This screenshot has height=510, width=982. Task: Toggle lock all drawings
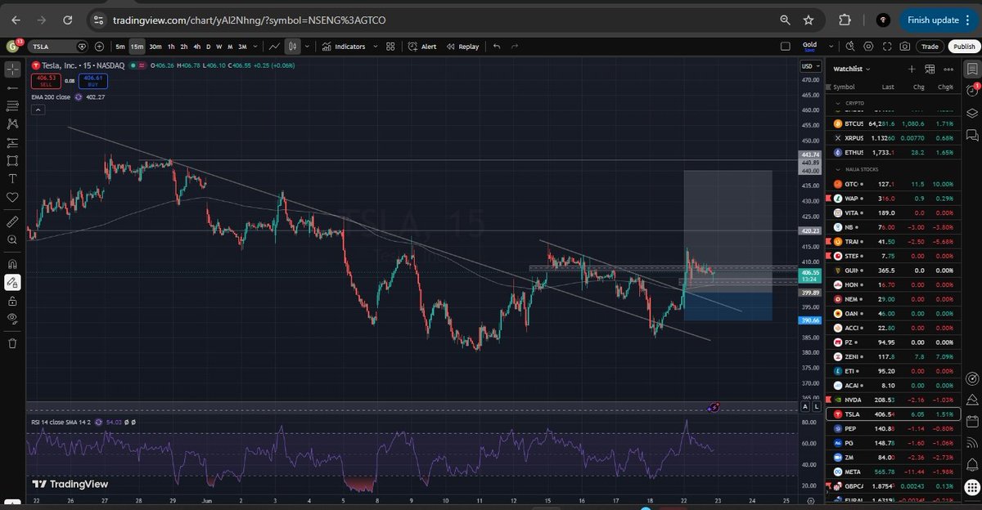pos(12,300)
